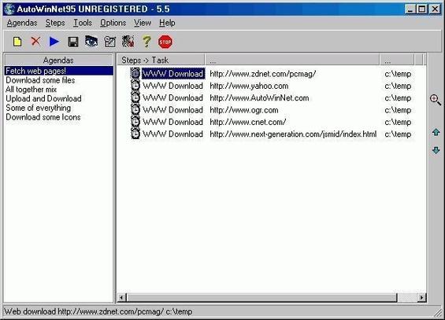The image size is (445, 320).
Task: Run agenda with blue play arrow
Action: click(54, 42)
